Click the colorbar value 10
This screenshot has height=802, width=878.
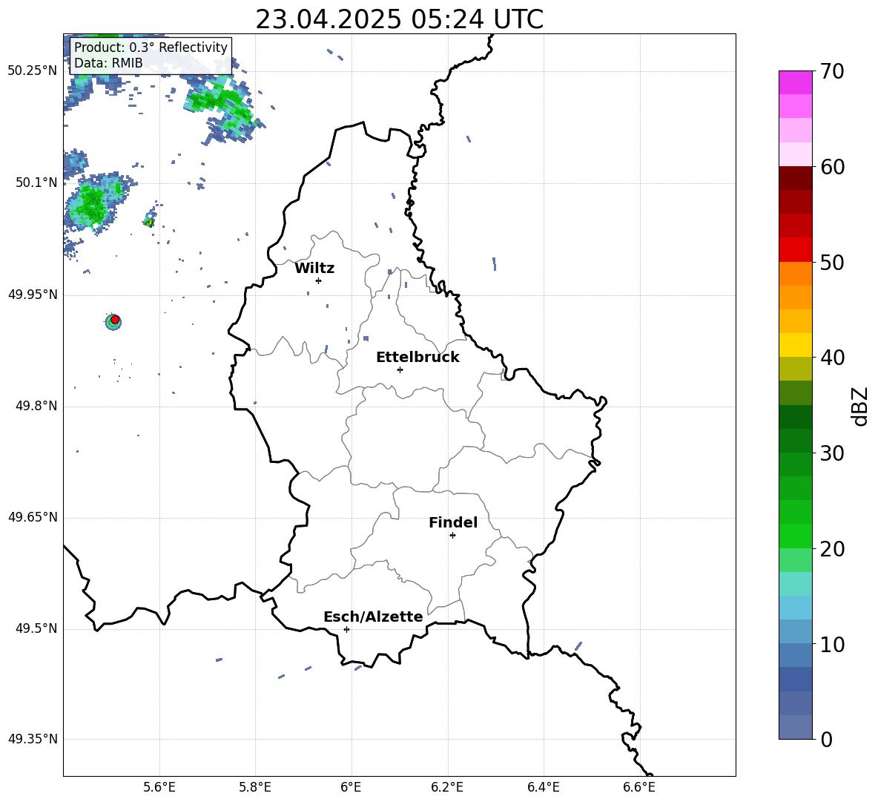click(832, 644)
